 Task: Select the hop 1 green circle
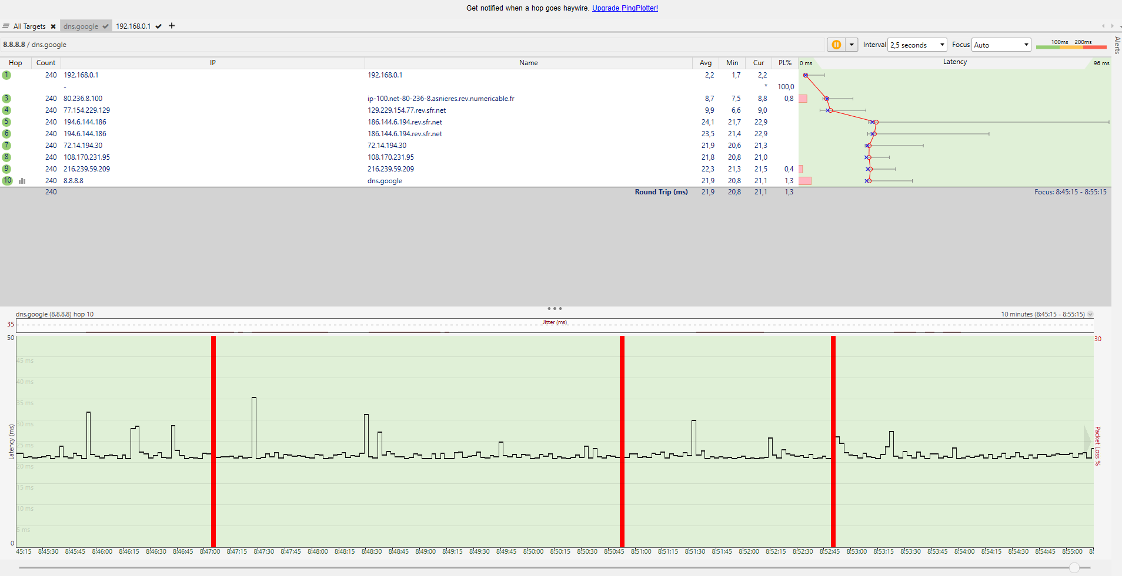point(6,75)
